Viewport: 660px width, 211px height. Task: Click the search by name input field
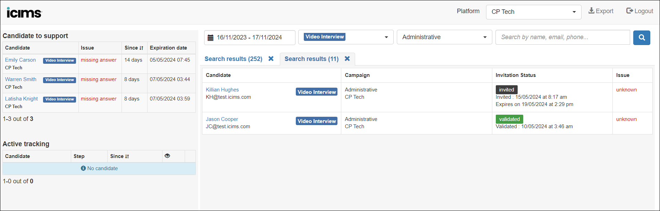[x=562, y=37]
